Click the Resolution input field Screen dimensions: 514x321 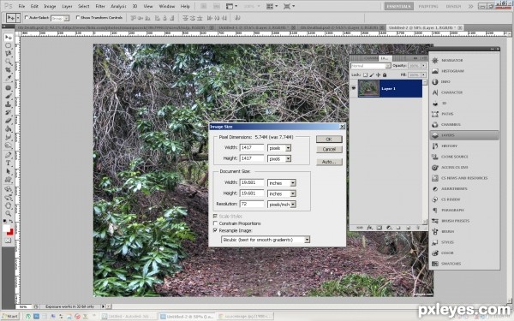(x=252, y=204)
